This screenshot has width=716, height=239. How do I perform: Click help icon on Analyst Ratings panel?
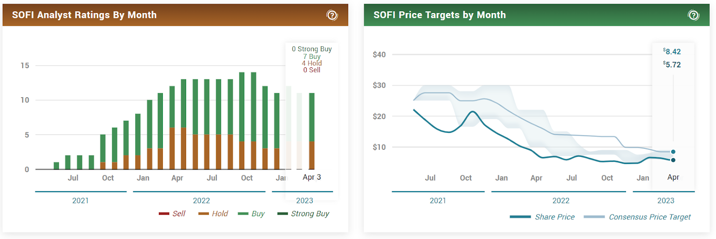click(x=332, y=15)
